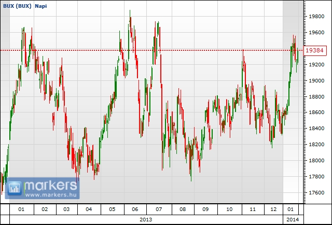Click the BUX (BUX) Napi chart title

25,6
